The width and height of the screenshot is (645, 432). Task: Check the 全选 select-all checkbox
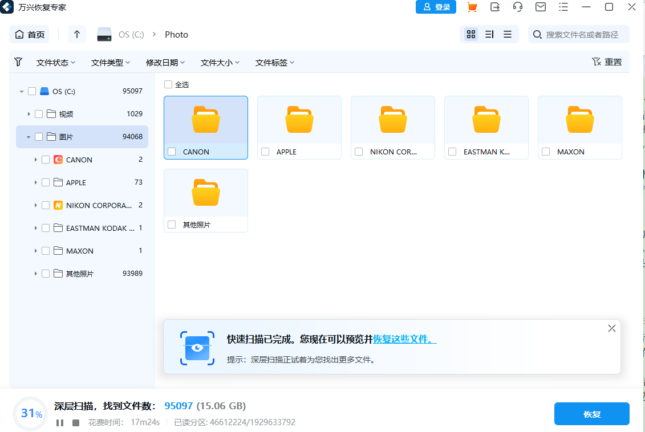pyautogui.click(x=168, y=83)
